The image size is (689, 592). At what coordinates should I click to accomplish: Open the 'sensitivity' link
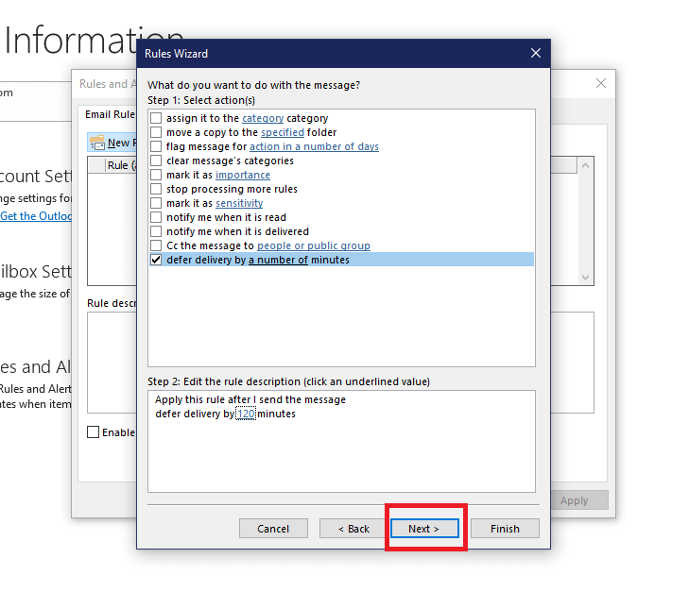(239, 203)
